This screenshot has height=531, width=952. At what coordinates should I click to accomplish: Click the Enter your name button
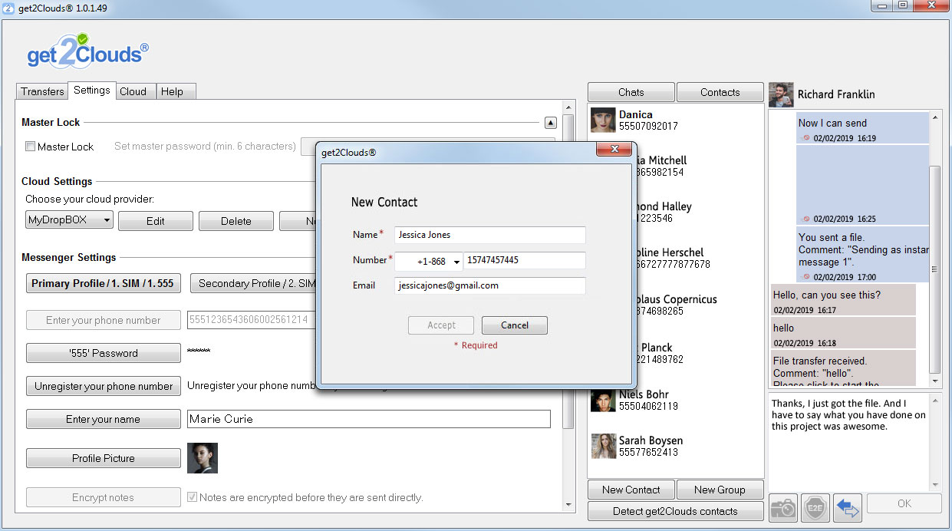pos(104,419)
